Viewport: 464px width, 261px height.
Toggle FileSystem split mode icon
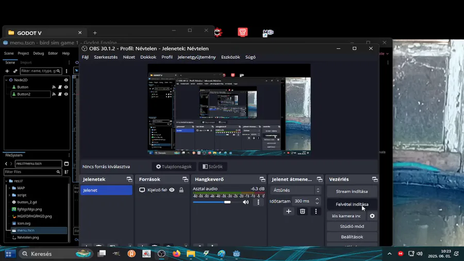[67, 164]
